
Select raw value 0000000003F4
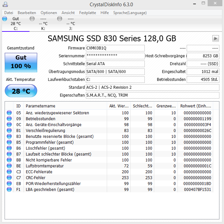(x=197, y=124)
